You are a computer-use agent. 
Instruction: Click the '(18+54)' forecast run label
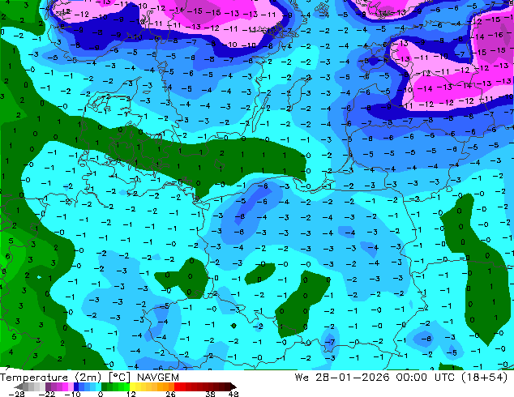click(x=484, y=378)
